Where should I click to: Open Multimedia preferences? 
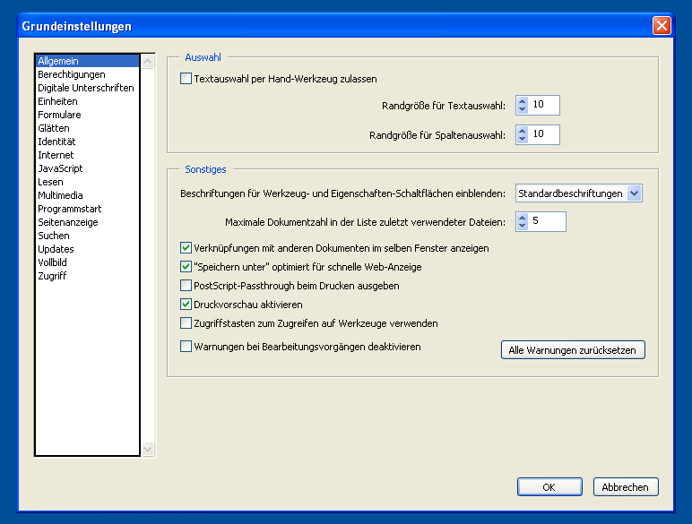[x=87, y=195]
